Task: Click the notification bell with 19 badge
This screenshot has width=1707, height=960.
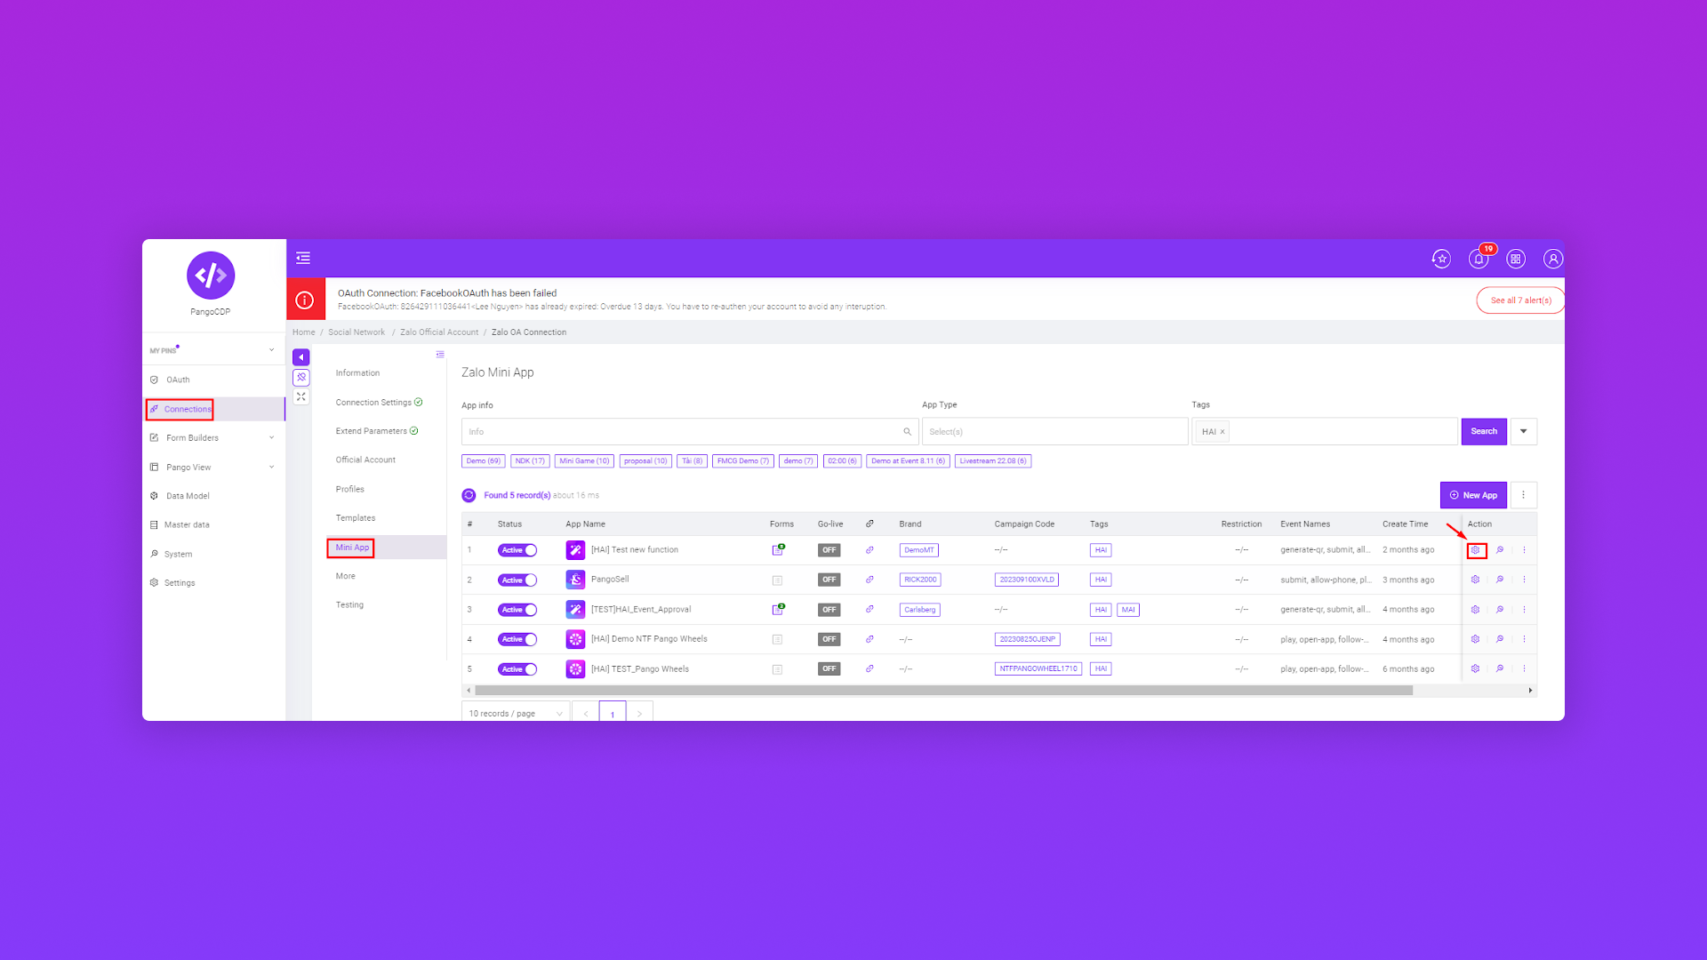Action: 1479,259
